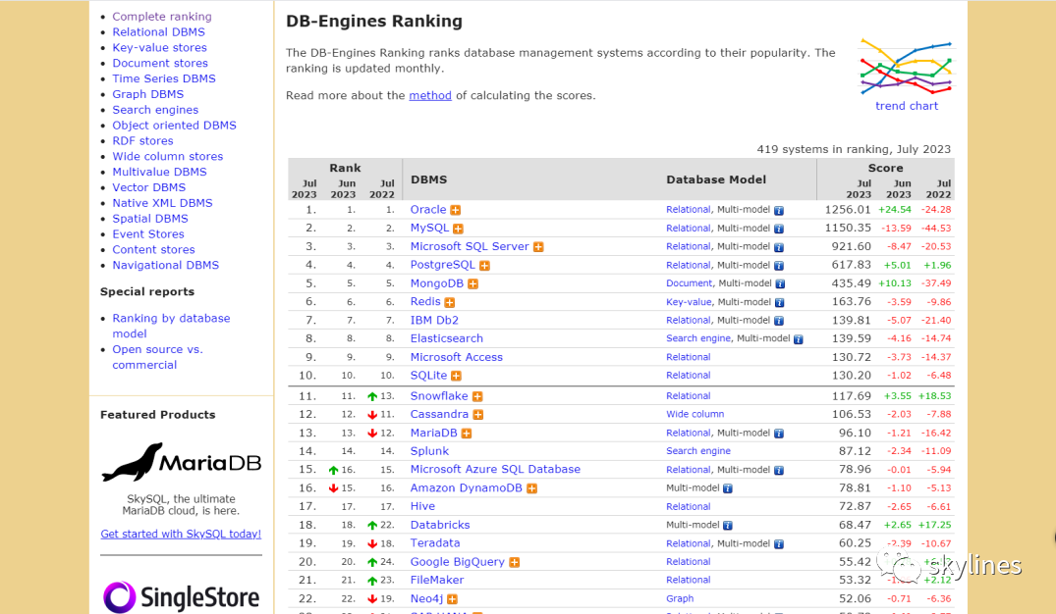Image resolution: width=1056 pixels, height=614 pixels.
Task: Click Key-value model link in Redis row
Action: coord(689,302)
